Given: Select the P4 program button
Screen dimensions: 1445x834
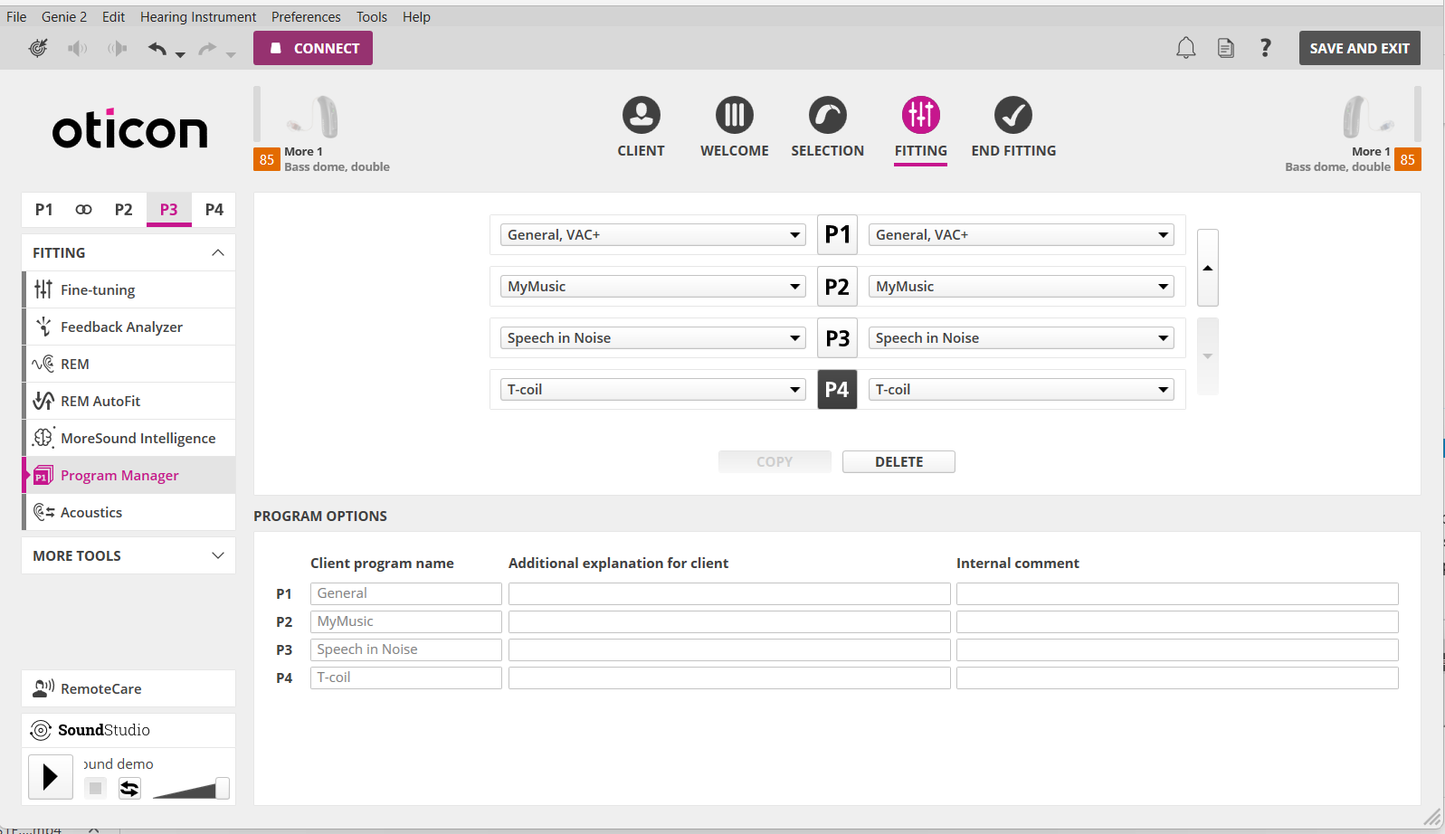Looking at the screenshot, I should [x=837, y=390].
